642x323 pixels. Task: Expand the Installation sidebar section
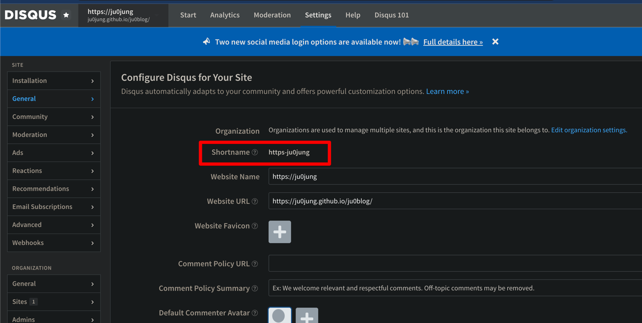click(53, 81)
